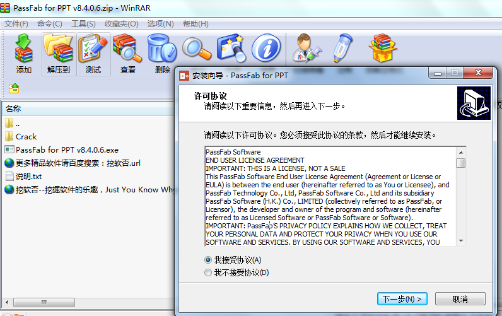Click the 取消 cancel button
The width and height of the screenshot is (502, 316).
(460, 299)
